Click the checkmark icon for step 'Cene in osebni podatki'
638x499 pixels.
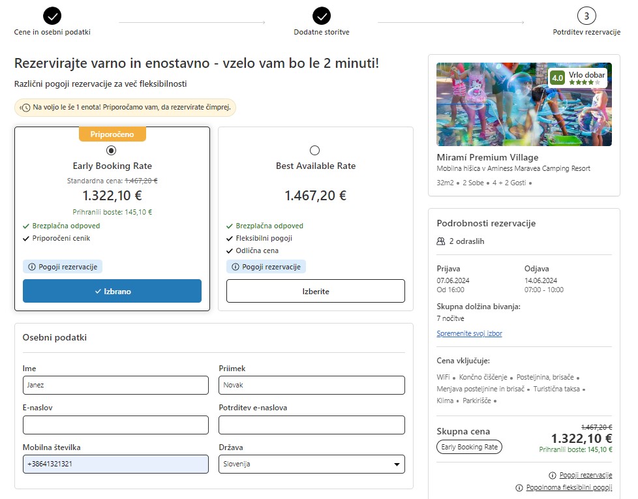tap(52, 16)
